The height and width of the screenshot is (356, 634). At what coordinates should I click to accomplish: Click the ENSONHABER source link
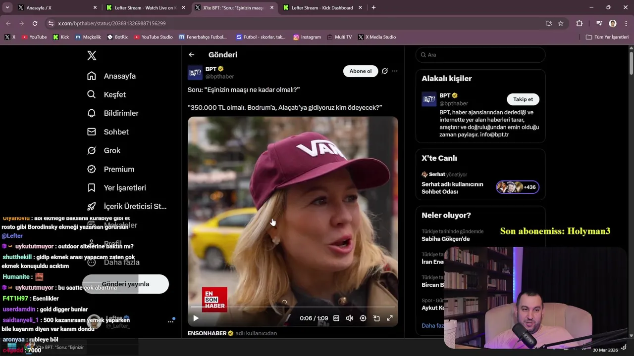click(x=210, y=333)
